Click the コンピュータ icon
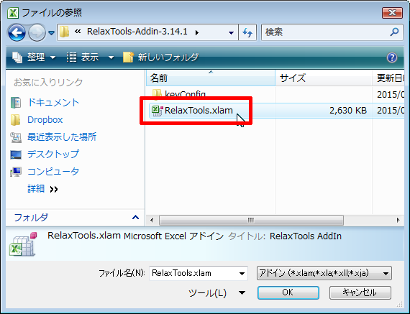Screen dimensions: 410x314 (16, 172)
